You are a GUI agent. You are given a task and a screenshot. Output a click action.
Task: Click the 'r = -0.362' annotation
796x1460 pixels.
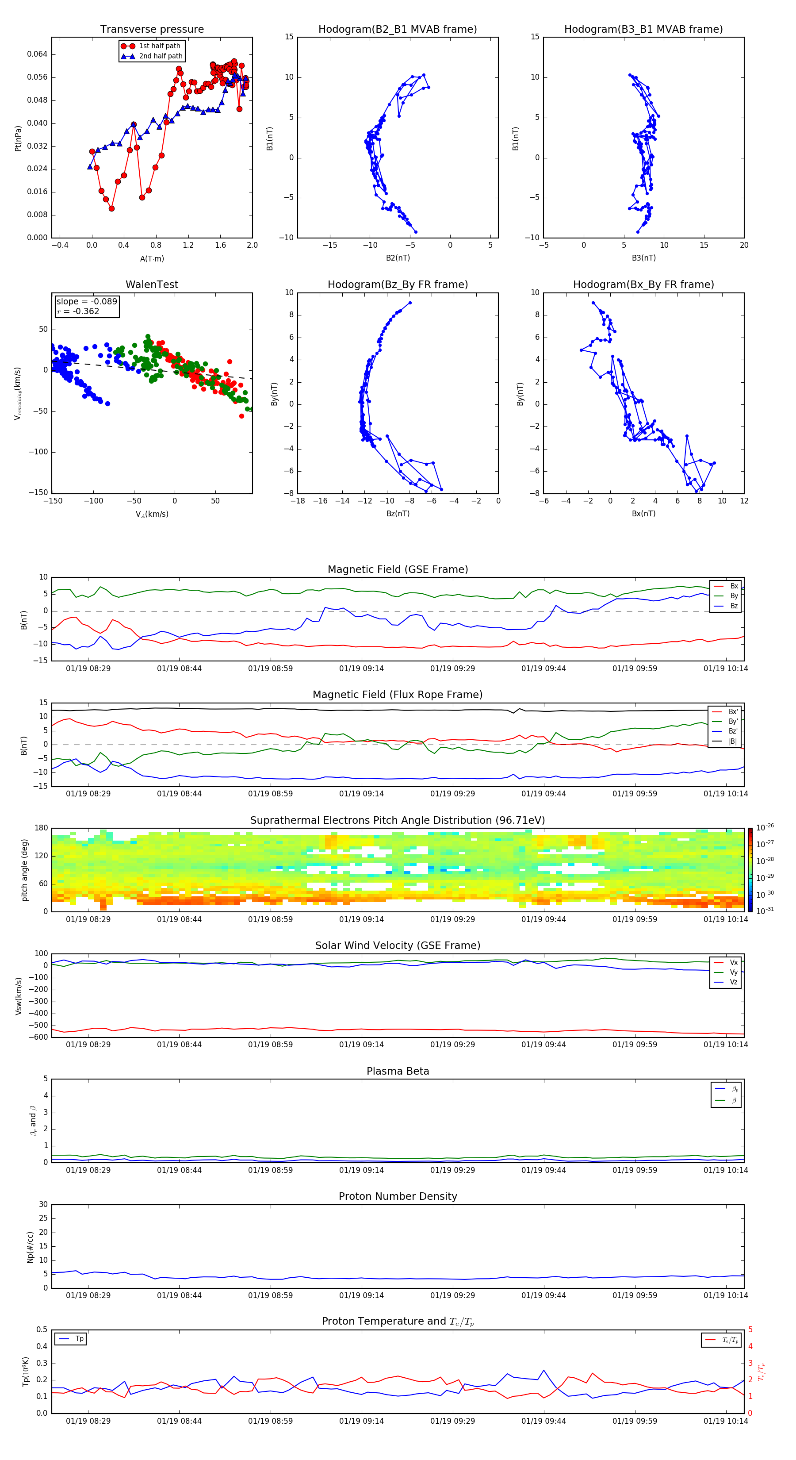pos(78,311)
